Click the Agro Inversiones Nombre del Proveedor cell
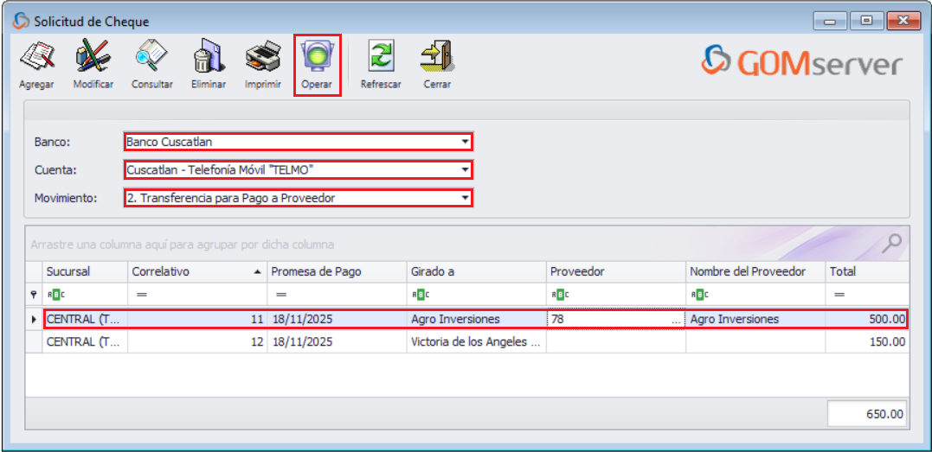Image resolution: width=932 pixels, height=452 pixels. point(755,320)
